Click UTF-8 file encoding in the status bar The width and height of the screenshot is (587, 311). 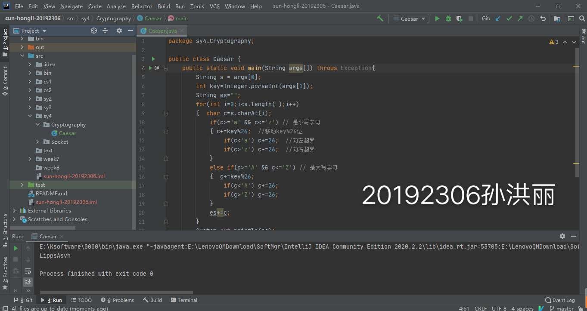[499, 308]
